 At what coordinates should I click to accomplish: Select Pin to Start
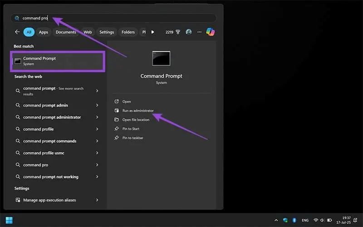131,129
